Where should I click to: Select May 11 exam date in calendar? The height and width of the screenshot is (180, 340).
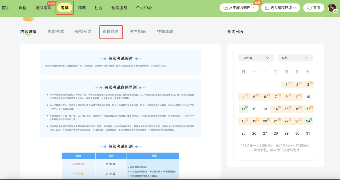tap(243, 109)
